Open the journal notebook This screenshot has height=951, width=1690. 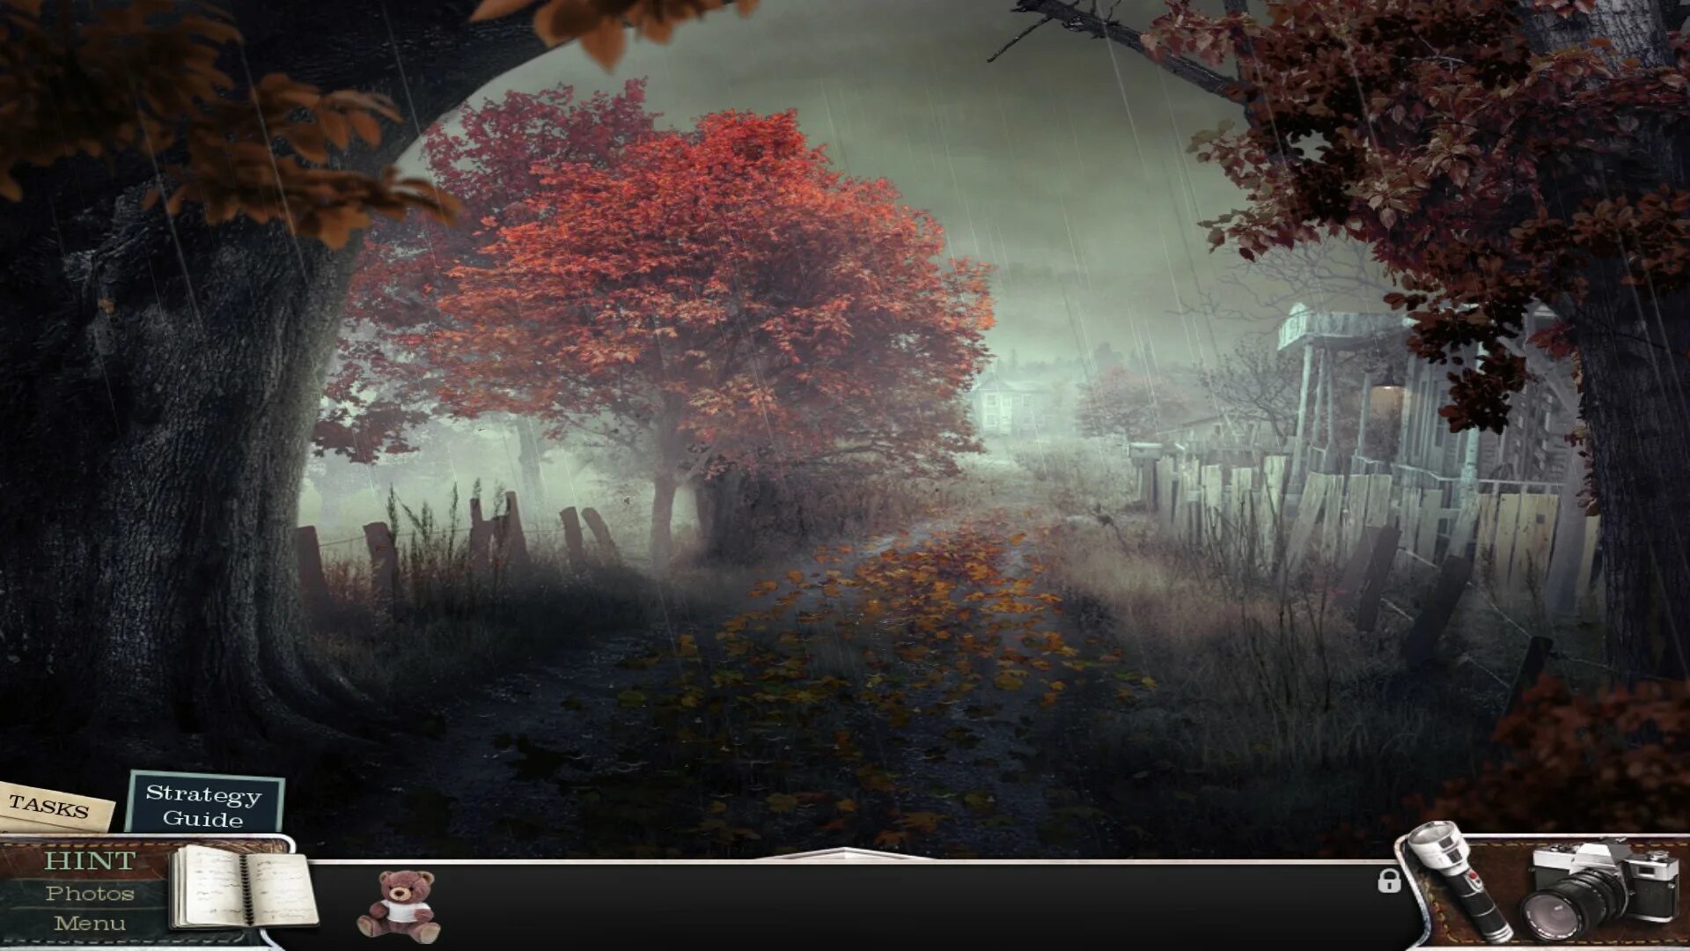[243, 888]
